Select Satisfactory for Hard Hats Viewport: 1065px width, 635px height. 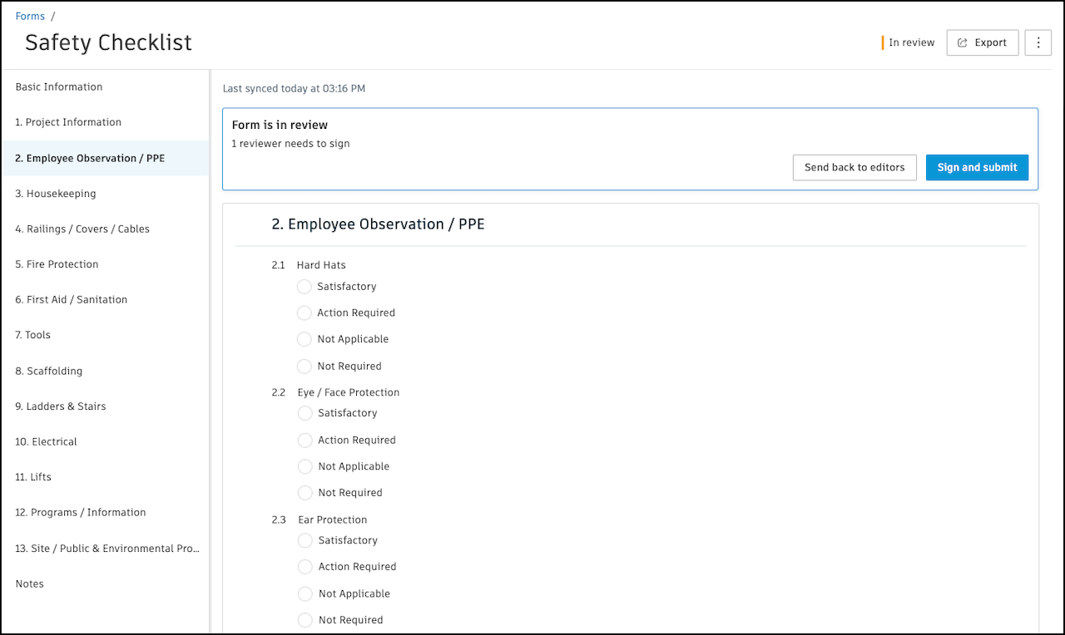click(305, 287)
